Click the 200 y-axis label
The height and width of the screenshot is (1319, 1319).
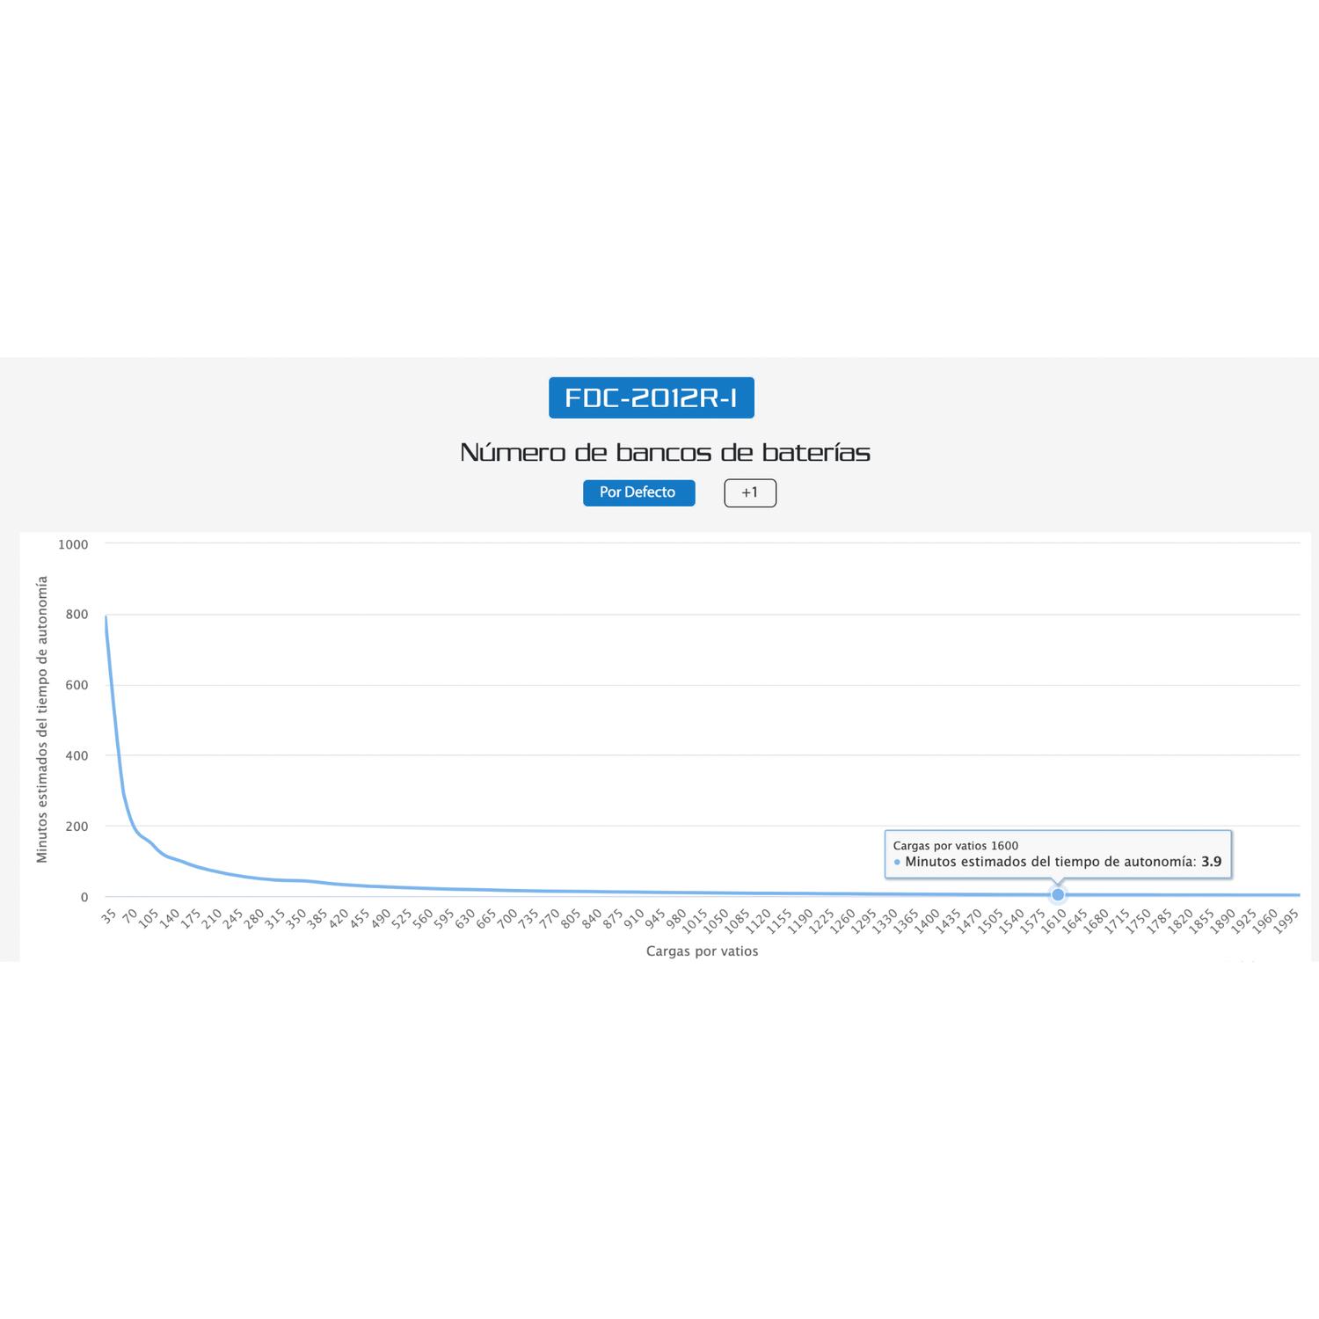tap(77, 827)
